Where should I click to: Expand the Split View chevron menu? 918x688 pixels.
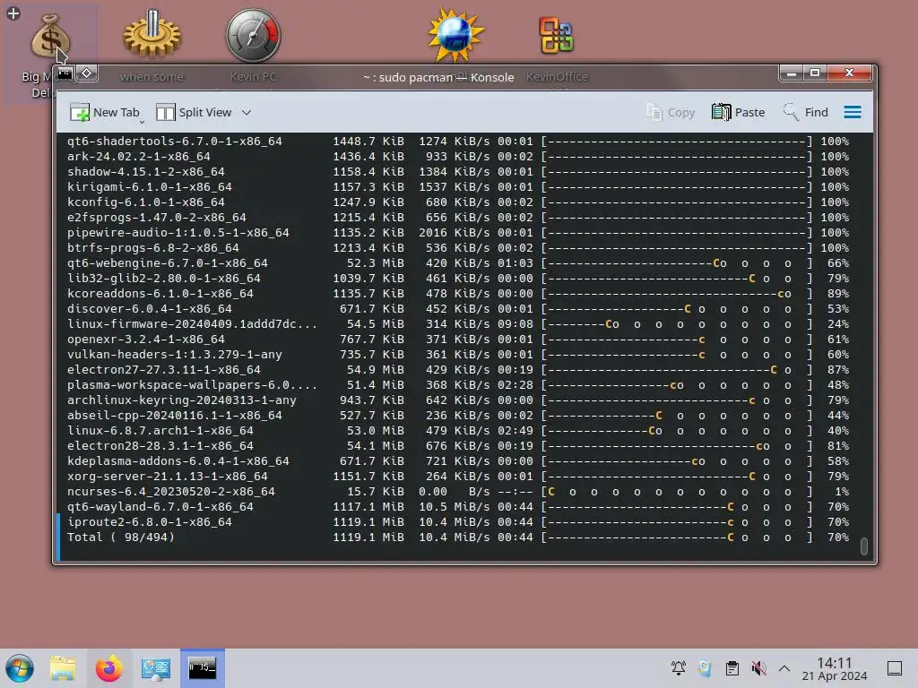coord(247,112)
